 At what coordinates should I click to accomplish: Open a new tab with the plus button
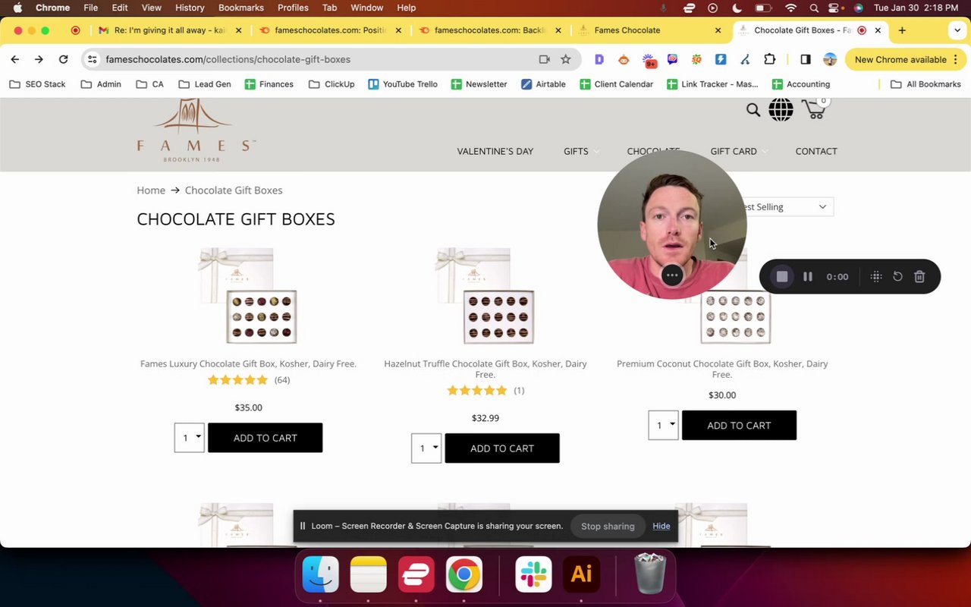click(x=902, y=30)
